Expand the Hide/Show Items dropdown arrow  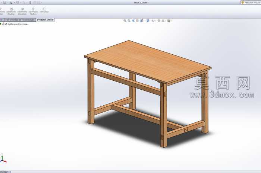click(155, 21)
